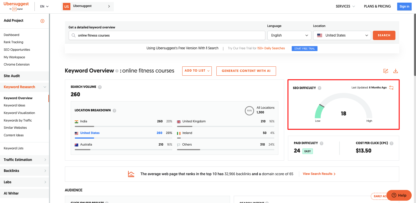Image resolution: width=416 pixels, height=203 pixels.
Task: Click the Ireland flag icon
Action: [x=179, y=133]
